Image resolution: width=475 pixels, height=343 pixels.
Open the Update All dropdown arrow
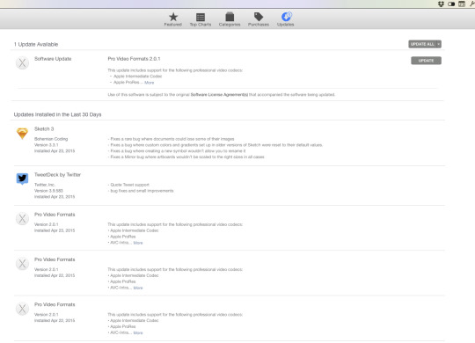pos(439,44)
